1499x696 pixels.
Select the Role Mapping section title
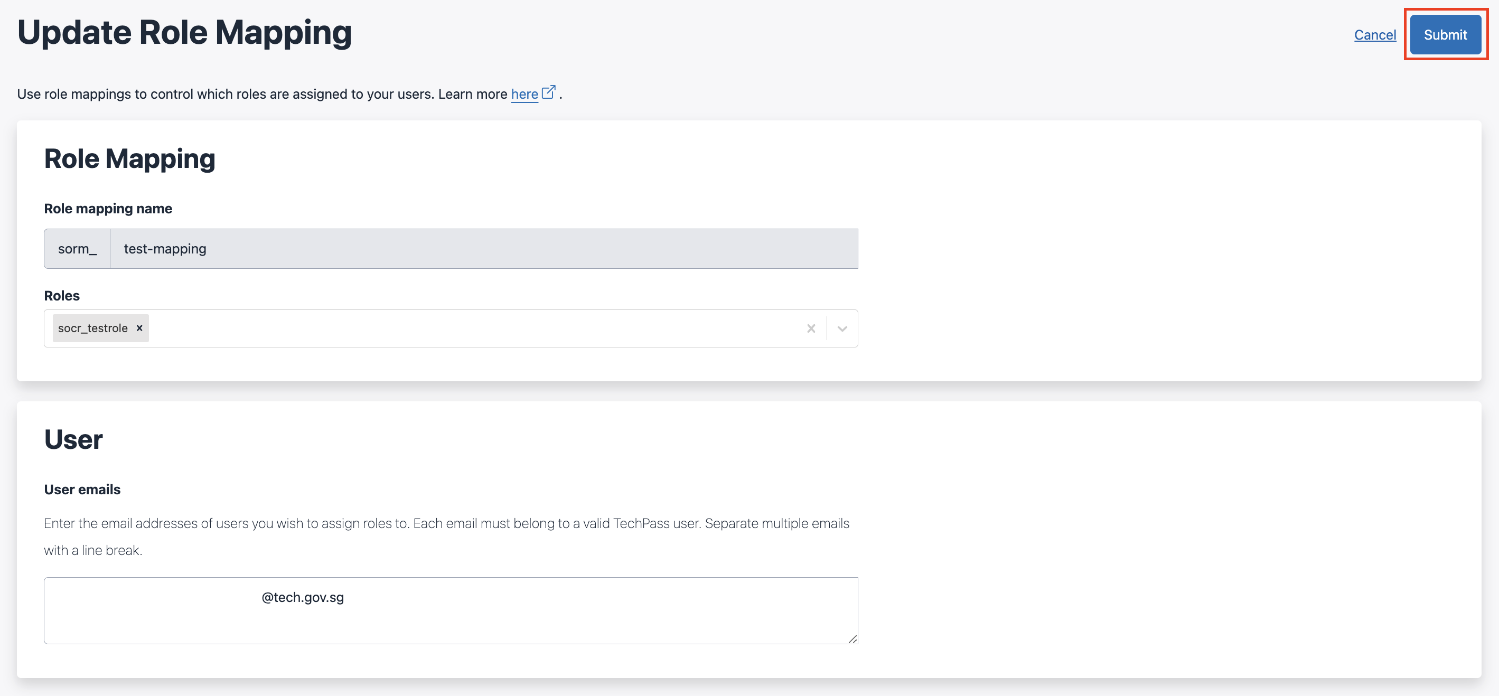coord(130,158)
